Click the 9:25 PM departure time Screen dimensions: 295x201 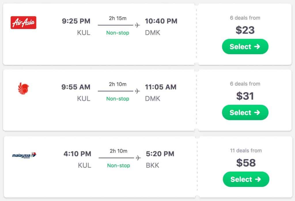pos(76,21)
